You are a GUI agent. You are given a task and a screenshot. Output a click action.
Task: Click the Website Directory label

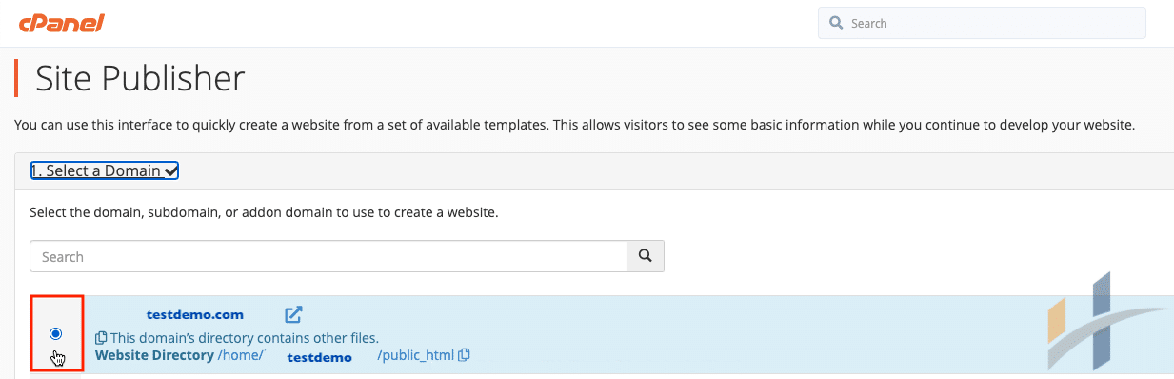[x=154, y=355]
